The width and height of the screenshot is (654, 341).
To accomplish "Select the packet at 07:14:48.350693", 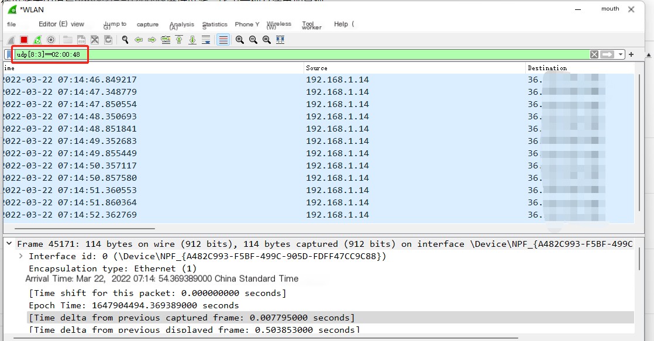I will pyautogui.click(x=319, y=117).
